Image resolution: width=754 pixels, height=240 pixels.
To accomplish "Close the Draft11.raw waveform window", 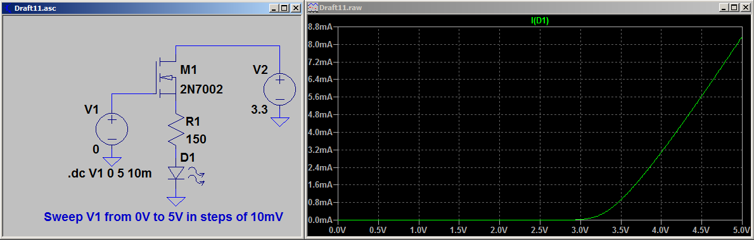I will 744,8.
